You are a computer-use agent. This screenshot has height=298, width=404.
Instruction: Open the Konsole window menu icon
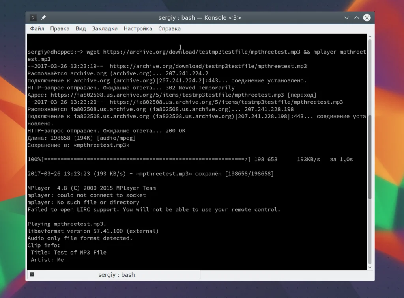point(33,17)
